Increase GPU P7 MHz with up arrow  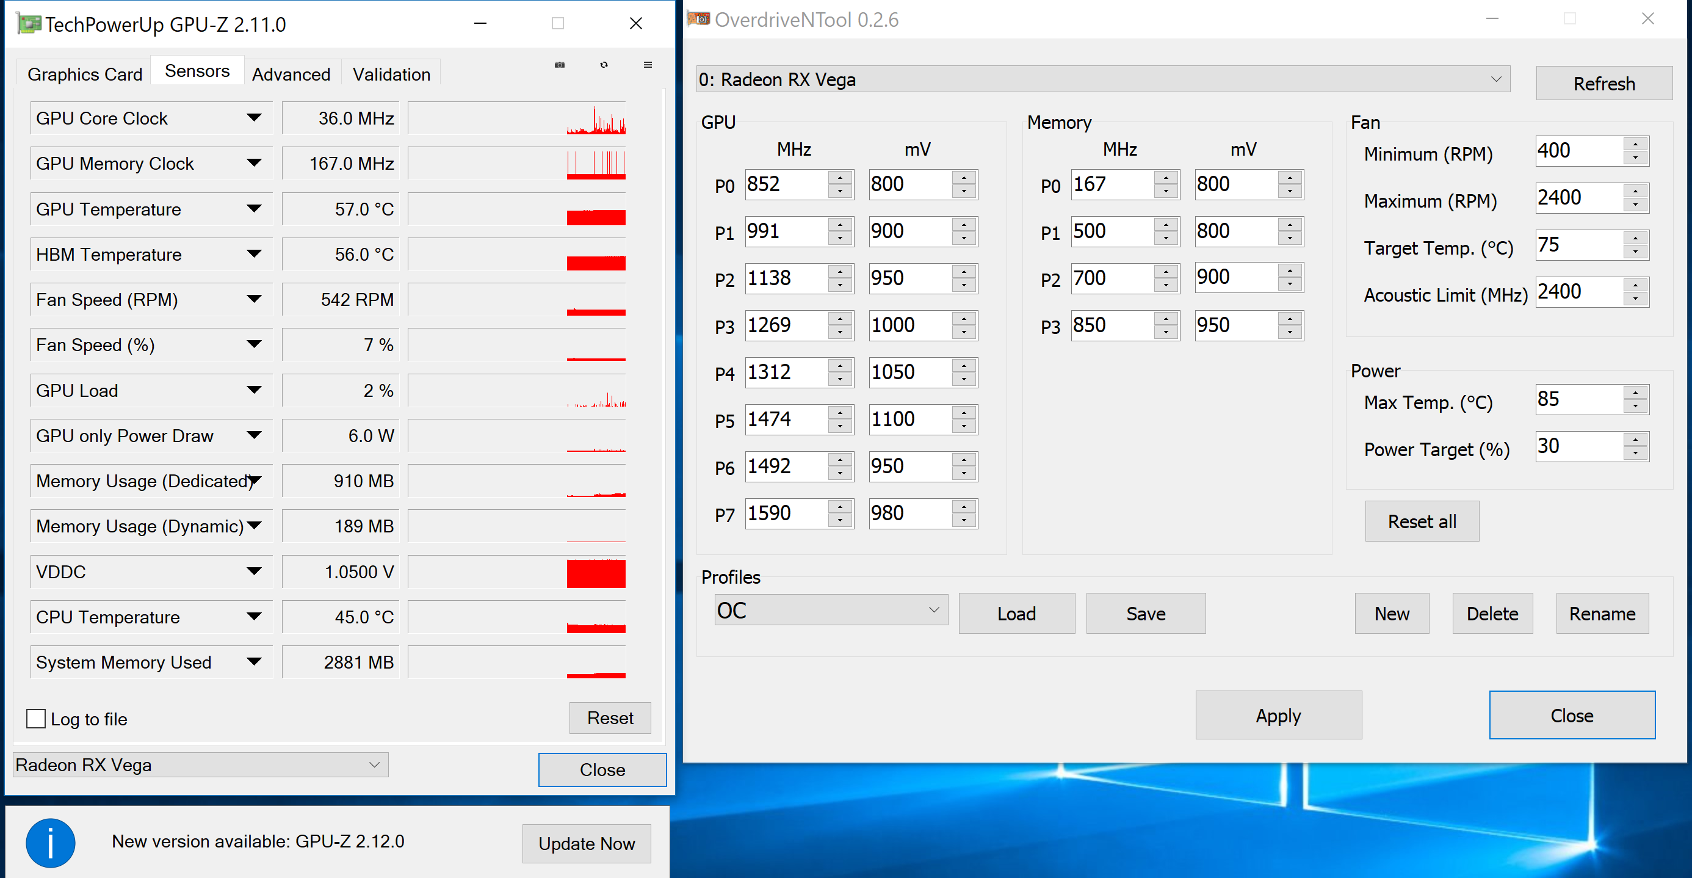(x=840, y=506)
